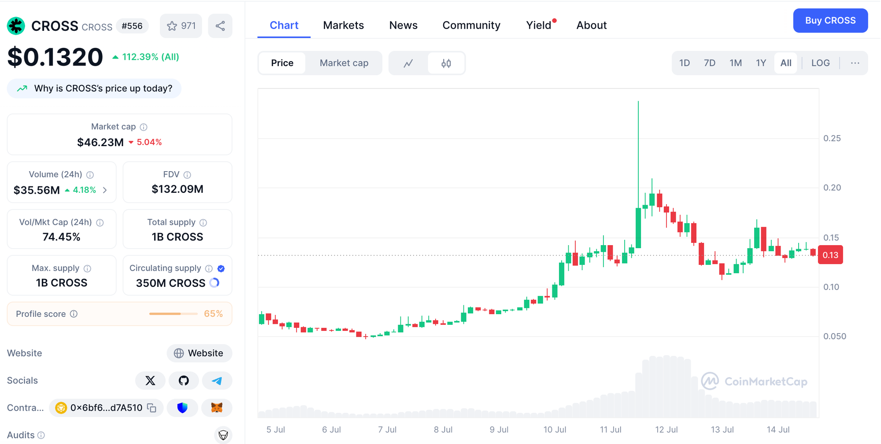Click the 0.13 current price marker
Image resolution: width=881 pixels, height=444 pixels.
coord(830,255)
